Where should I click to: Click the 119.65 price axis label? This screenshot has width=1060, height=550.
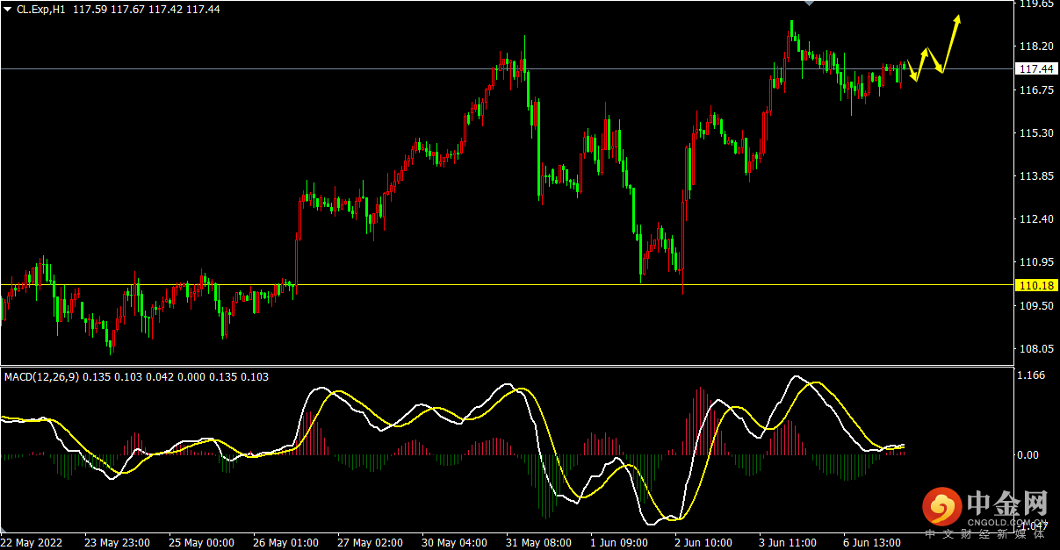tap(1035, 4)
